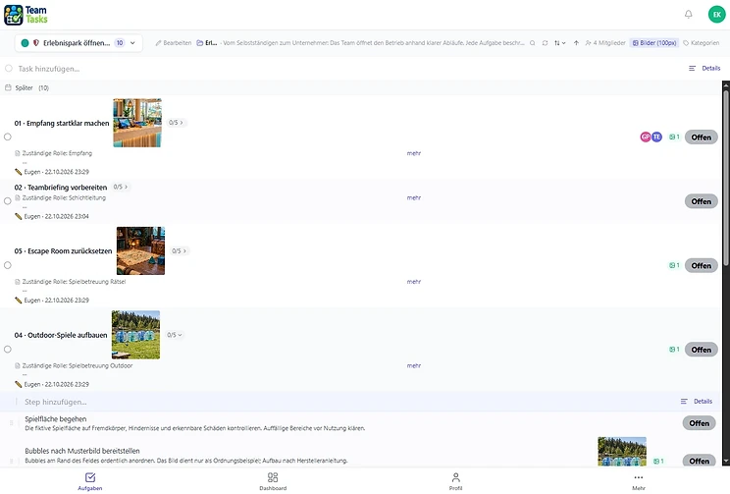The height and width of the screenshot is (494, 730).
Task: Check off task 01 Empfang startklar machen
Action: coord(8,137)
